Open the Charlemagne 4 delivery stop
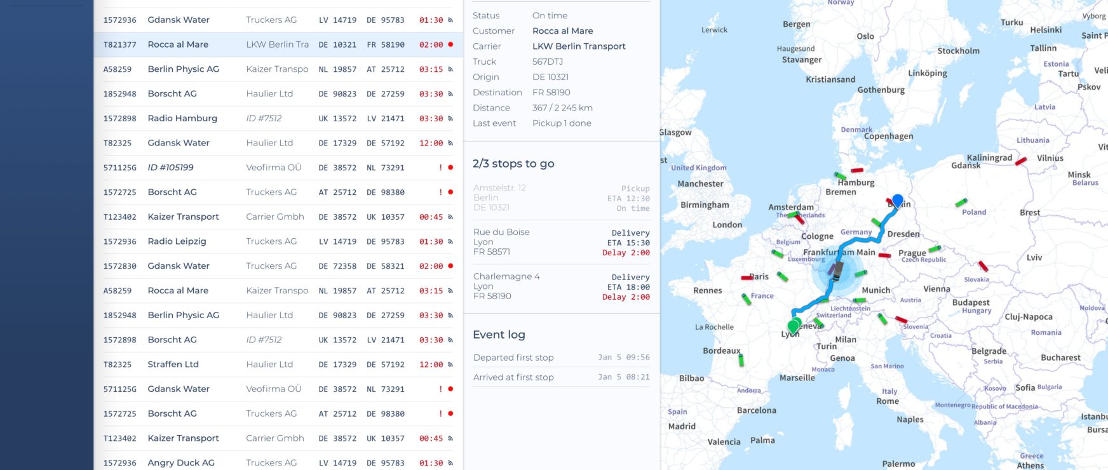The height and width of the screenshot is (470, 1108). tap(561, 286)
